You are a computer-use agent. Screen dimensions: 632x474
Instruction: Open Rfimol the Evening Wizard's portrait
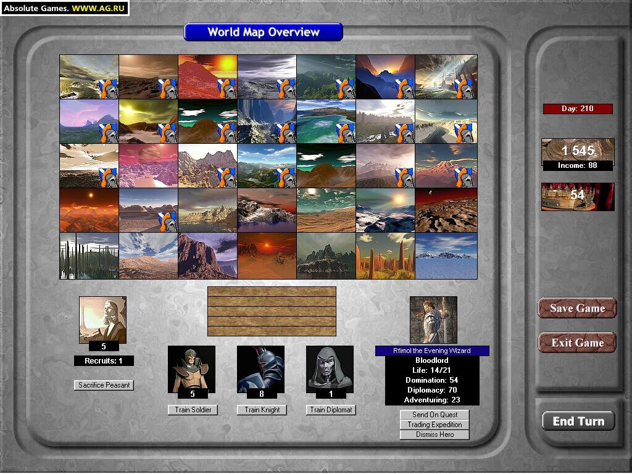(x=434, y=318)
